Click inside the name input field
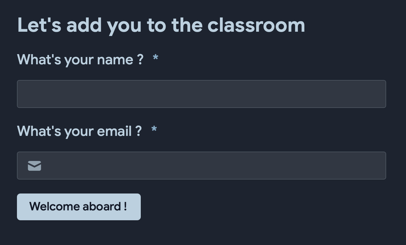This screenshot has height=245, width=406. 202,94
